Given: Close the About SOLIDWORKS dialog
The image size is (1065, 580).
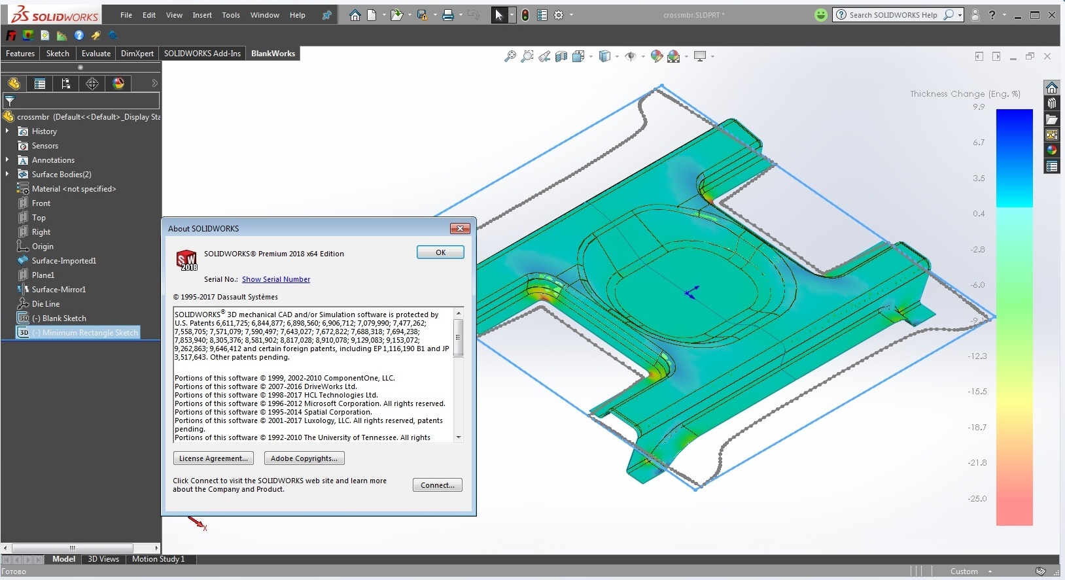Looking at the screenshot, I should pos(460,228).
